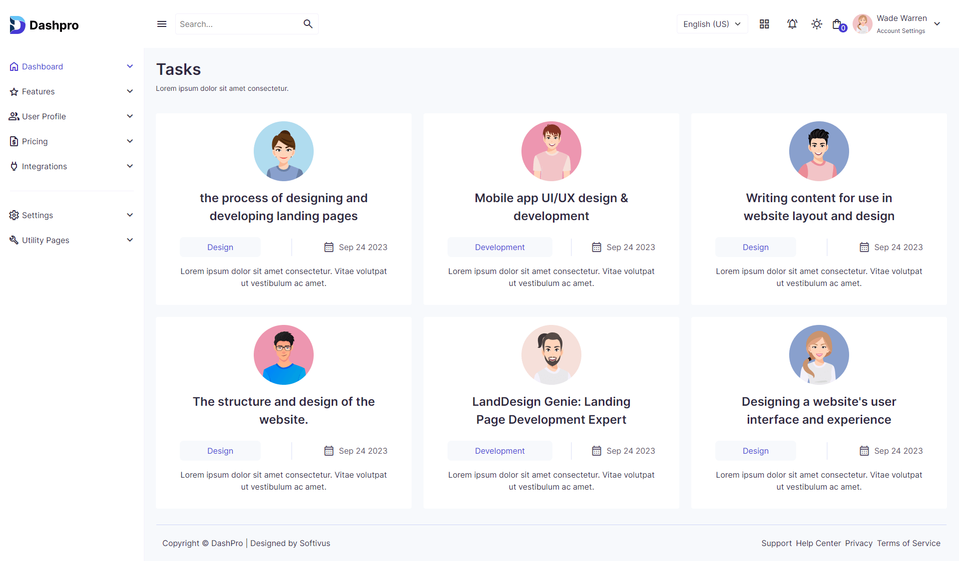Screen dimensions: 959x561
Task: Click the Terms of Service link
Action: (909, 543)
